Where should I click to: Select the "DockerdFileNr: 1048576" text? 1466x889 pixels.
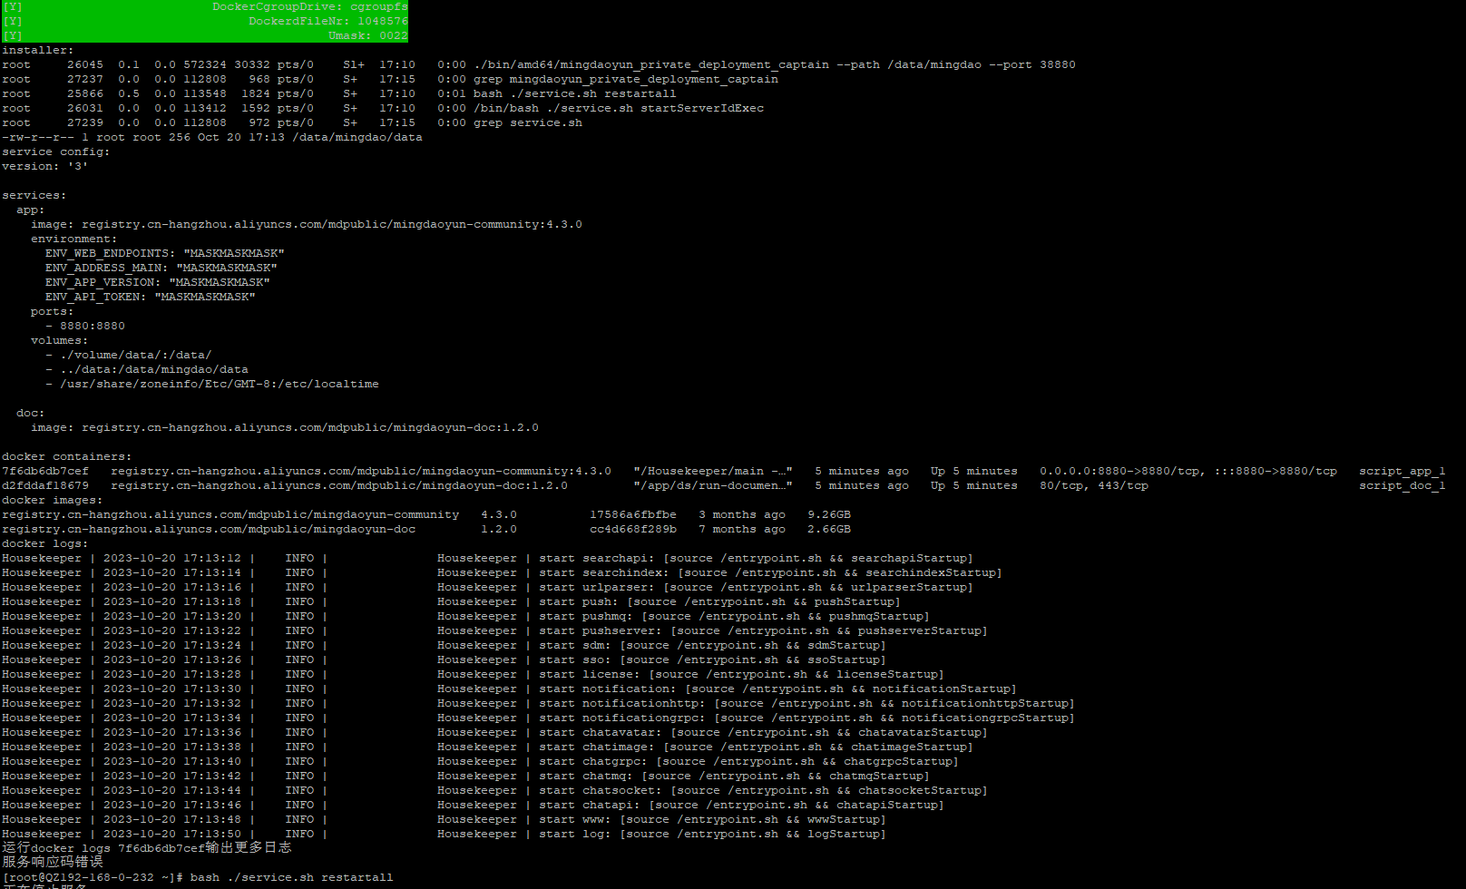(328, 21)
